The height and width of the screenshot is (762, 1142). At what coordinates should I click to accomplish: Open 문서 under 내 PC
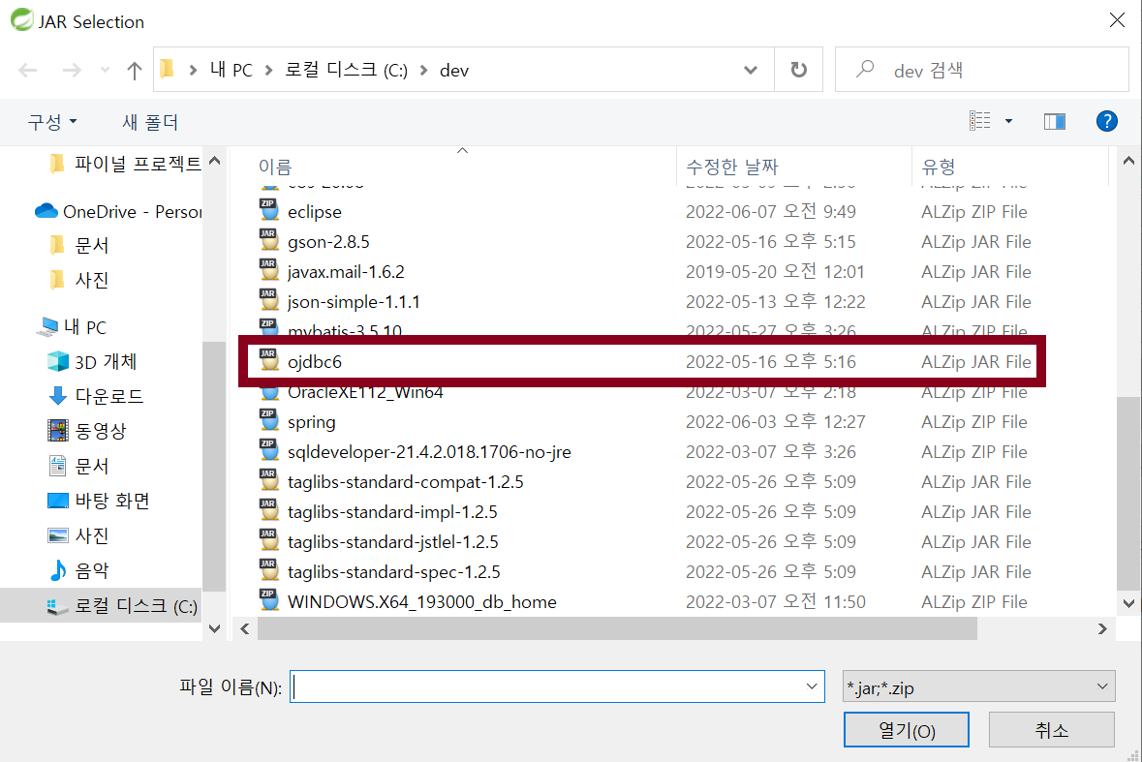[x=78, y=466]
